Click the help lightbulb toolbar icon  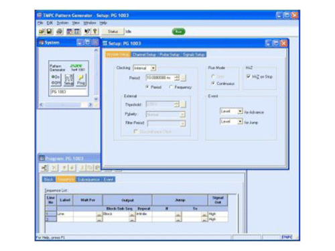click(95, 31)
